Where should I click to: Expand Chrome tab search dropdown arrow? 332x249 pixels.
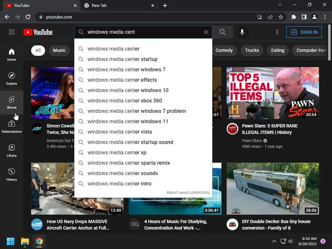tap(280, 5)
